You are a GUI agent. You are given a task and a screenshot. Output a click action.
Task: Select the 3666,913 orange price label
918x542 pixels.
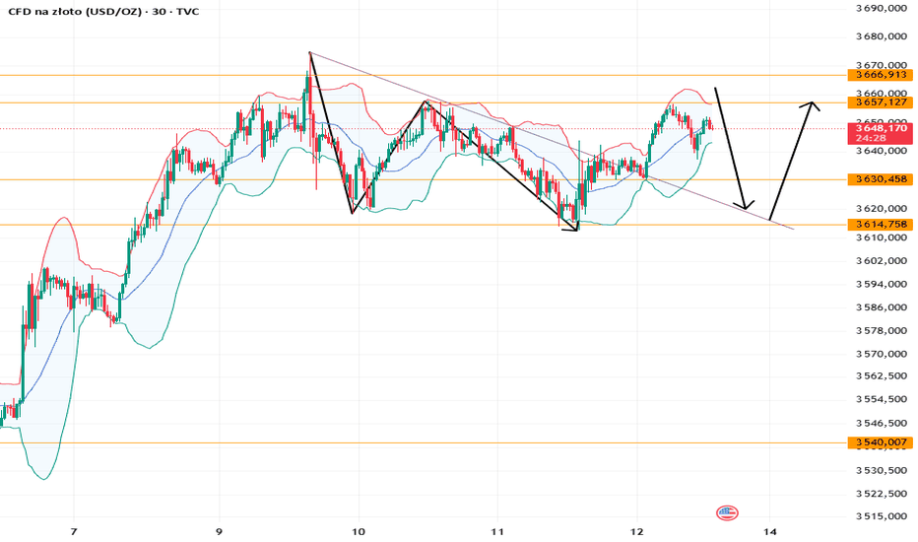(x=880, y=75)
